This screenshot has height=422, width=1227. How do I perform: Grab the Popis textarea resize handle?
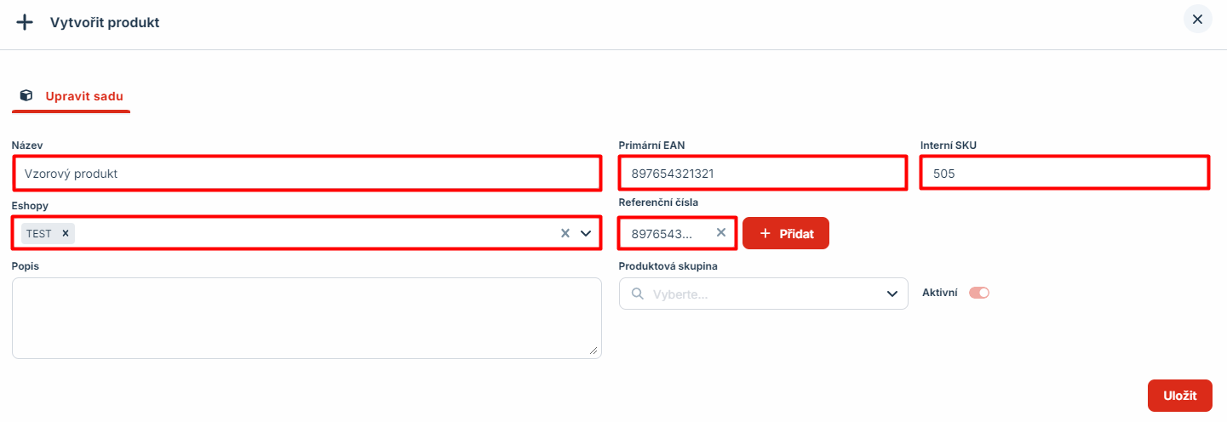pos(594,351)
